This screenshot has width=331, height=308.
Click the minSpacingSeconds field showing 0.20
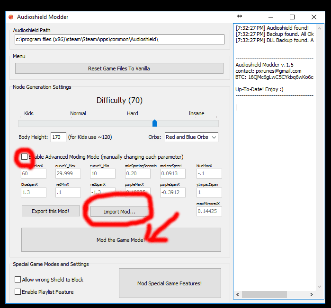tap(138, 173)
